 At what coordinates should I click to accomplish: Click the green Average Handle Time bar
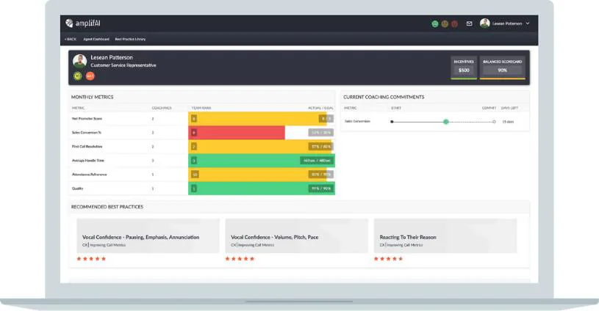pyautogui.click(x=262, y=161)
